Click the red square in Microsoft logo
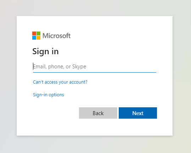 pyautogui.click(x=34, y=33)
